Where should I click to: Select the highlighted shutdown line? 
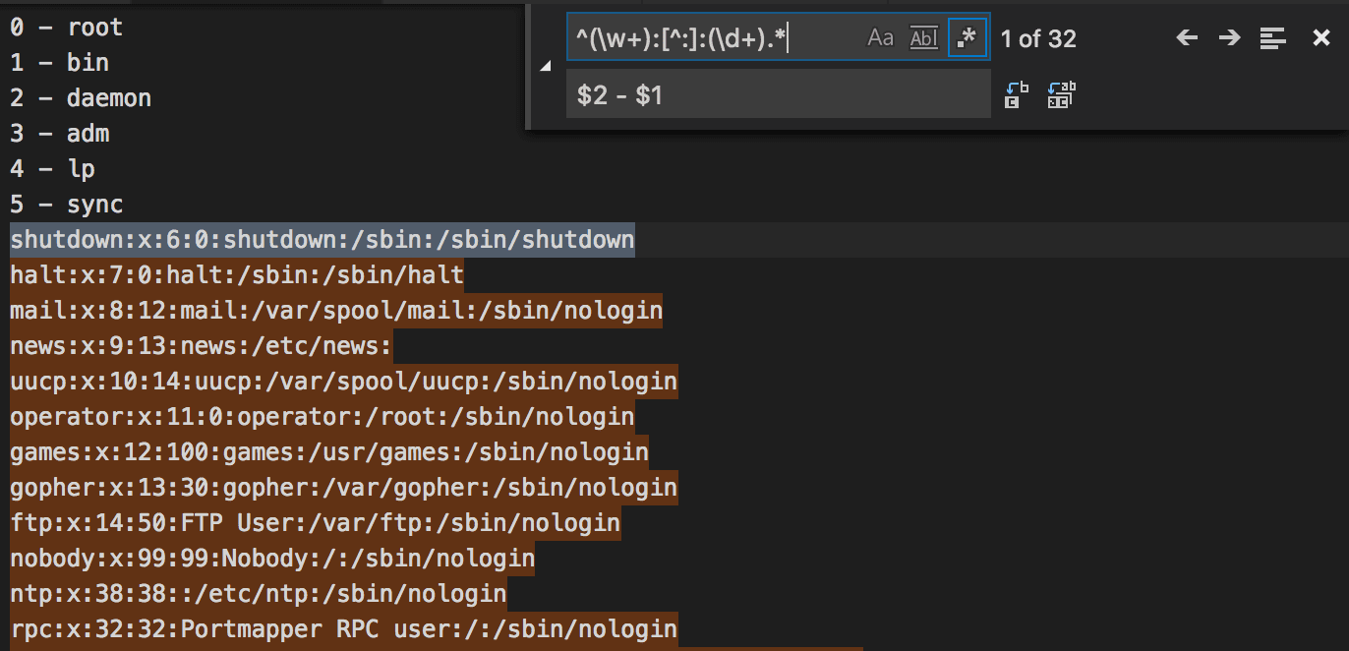(x=320, y=239)
